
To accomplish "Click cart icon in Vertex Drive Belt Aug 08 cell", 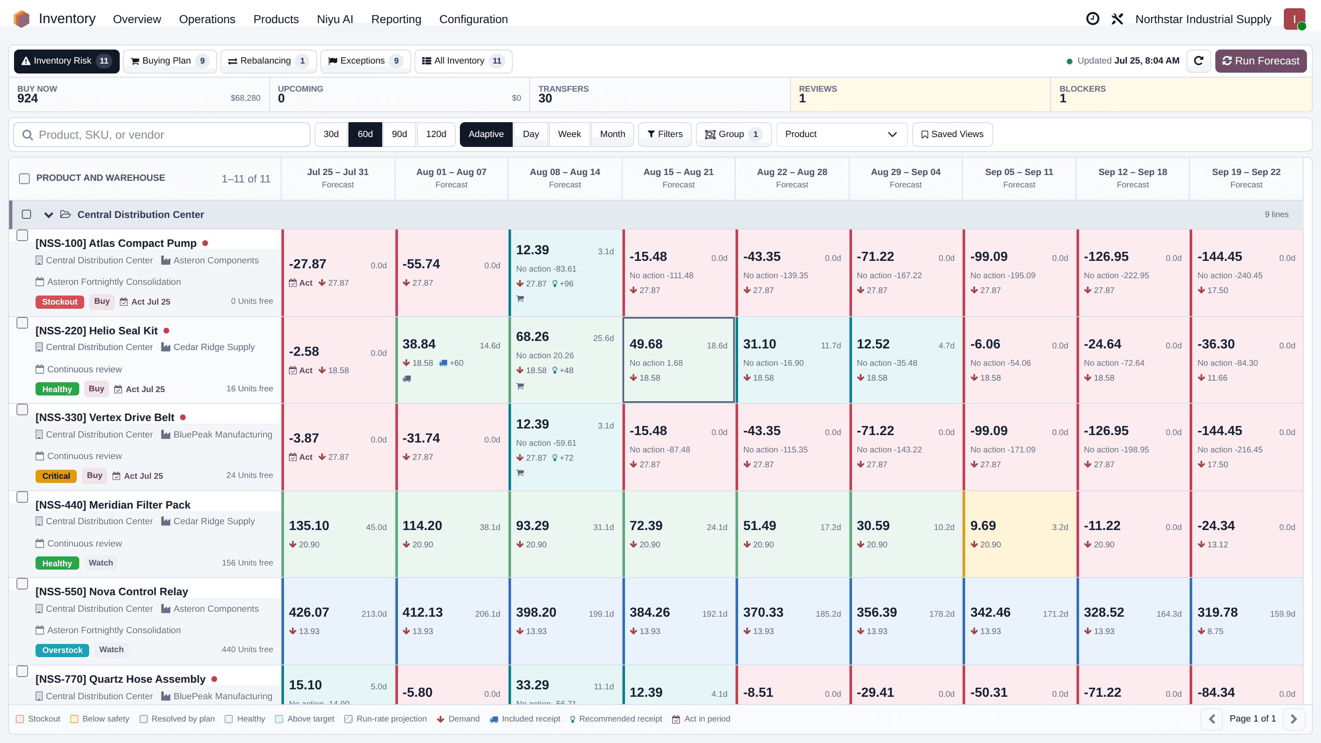I will pyautogui.click(x=520, y=473).
